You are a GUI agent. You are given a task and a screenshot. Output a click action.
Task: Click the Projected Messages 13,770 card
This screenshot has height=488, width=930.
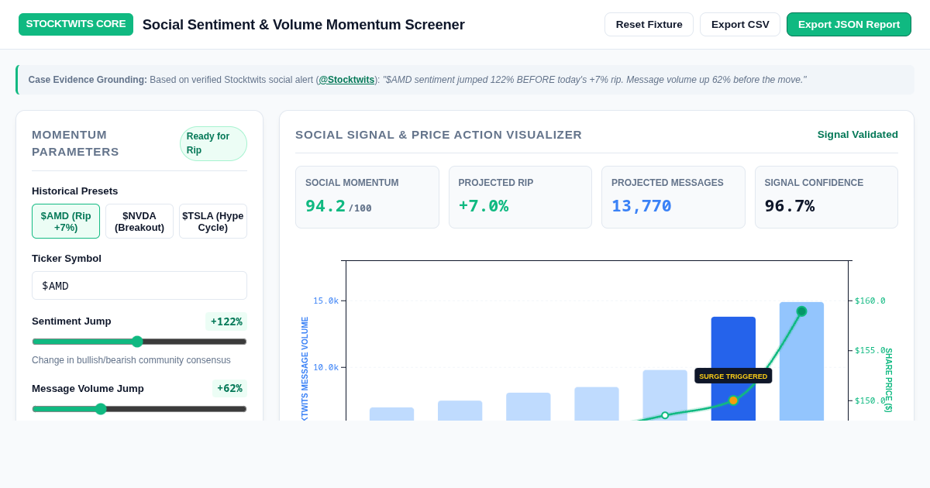(x=673, y=197)
